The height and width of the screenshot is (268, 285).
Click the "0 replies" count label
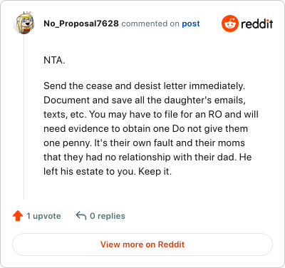click(x=108, y=216)
